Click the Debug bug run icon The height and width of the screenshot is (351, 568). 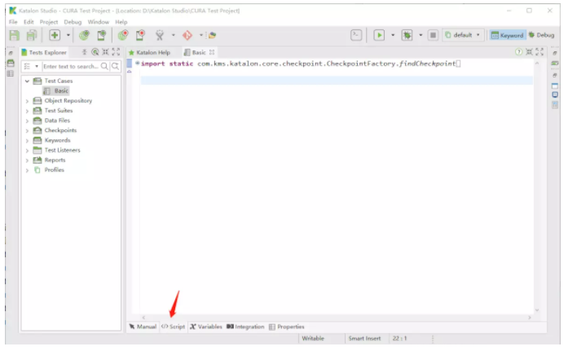pos(407,35)
